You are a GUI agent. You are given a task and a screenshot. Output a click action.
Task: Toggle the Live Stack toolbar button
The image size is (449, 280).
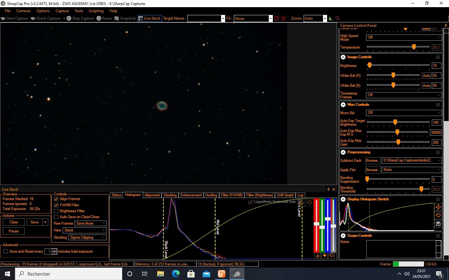149,18
